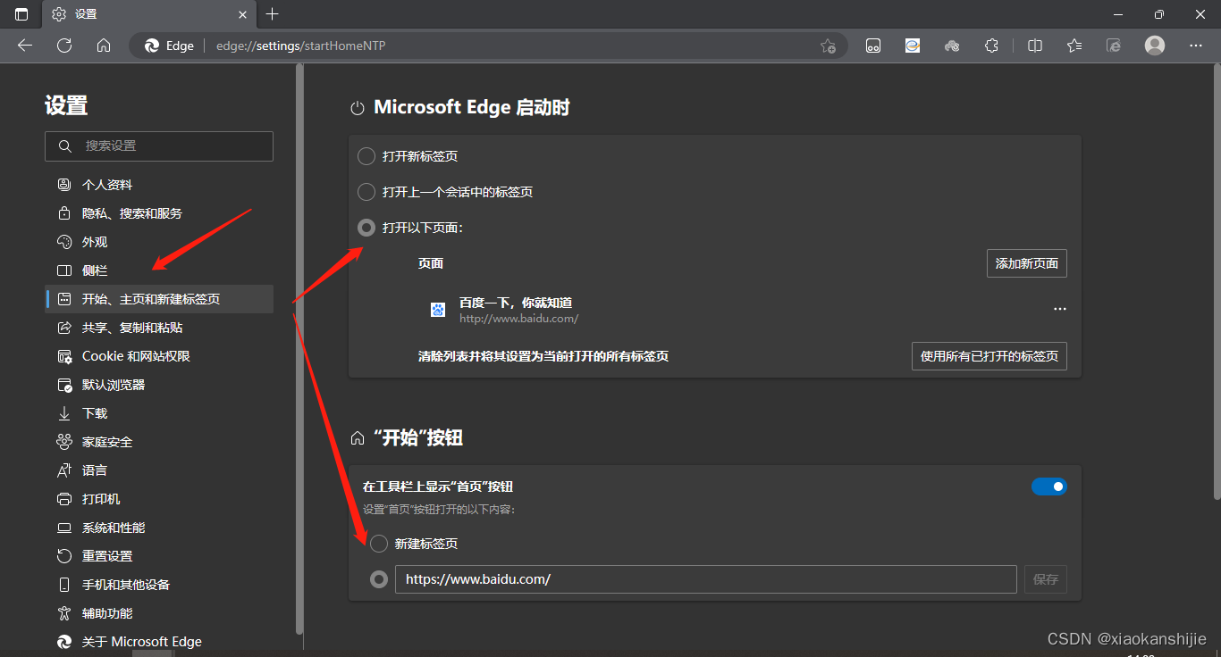
Task: Select 打开上一个会话中的标签页 radio option
Action: (x=366, y=192)
